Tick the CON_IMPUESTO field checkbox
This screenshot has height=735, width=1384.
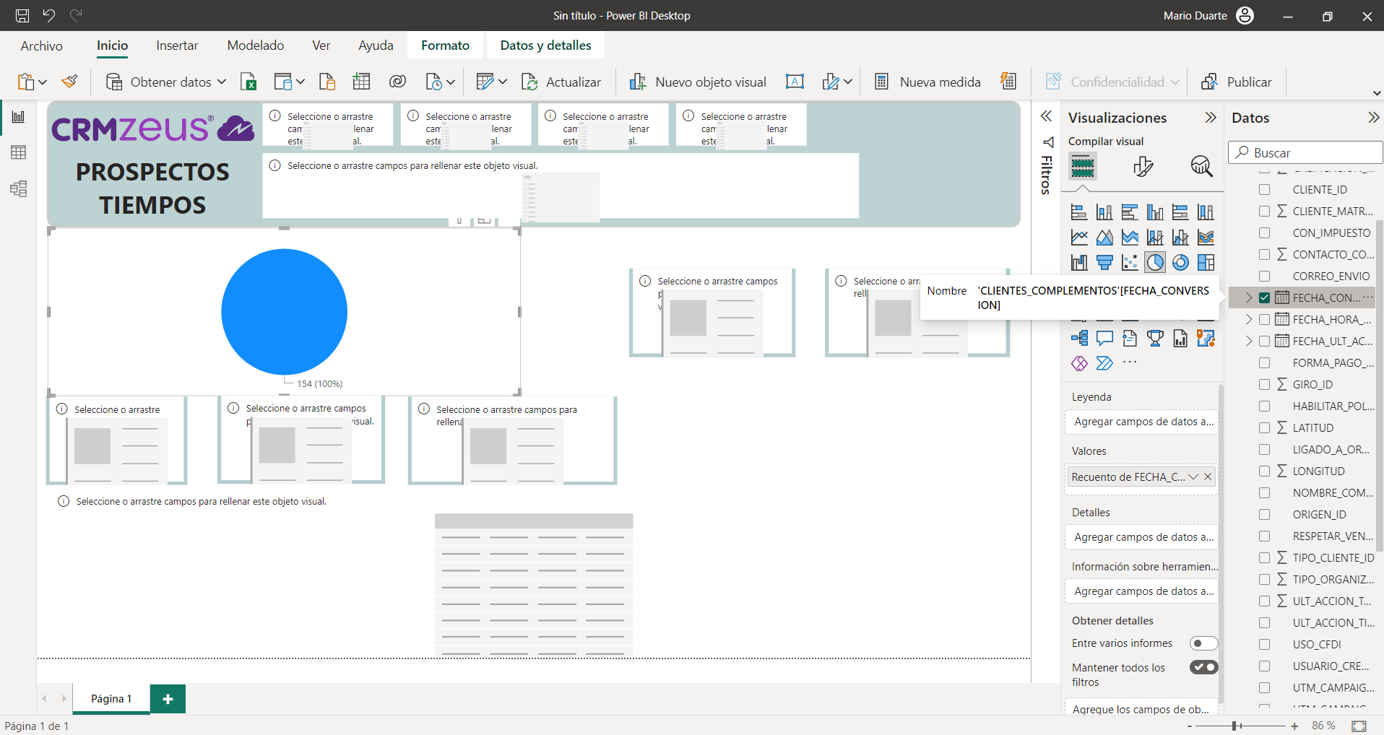[1264, 233]
